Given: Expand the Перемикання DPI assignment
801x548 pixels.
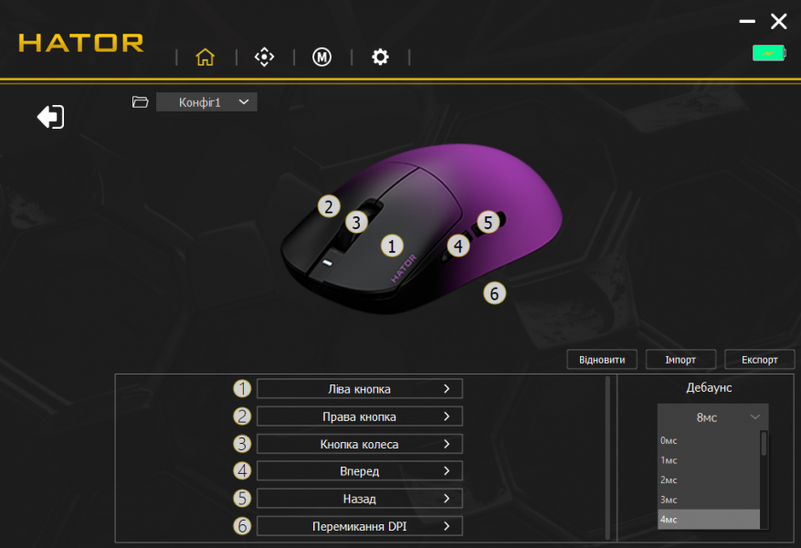Looking at the screenshot, I should 359,526.
